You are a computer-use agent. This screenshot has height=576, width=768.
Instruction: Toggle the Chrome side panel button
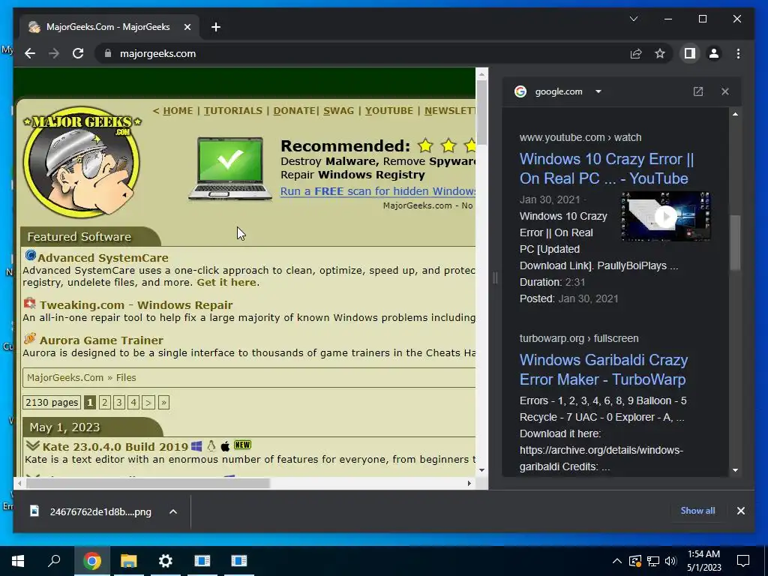(x=690, y=53)
